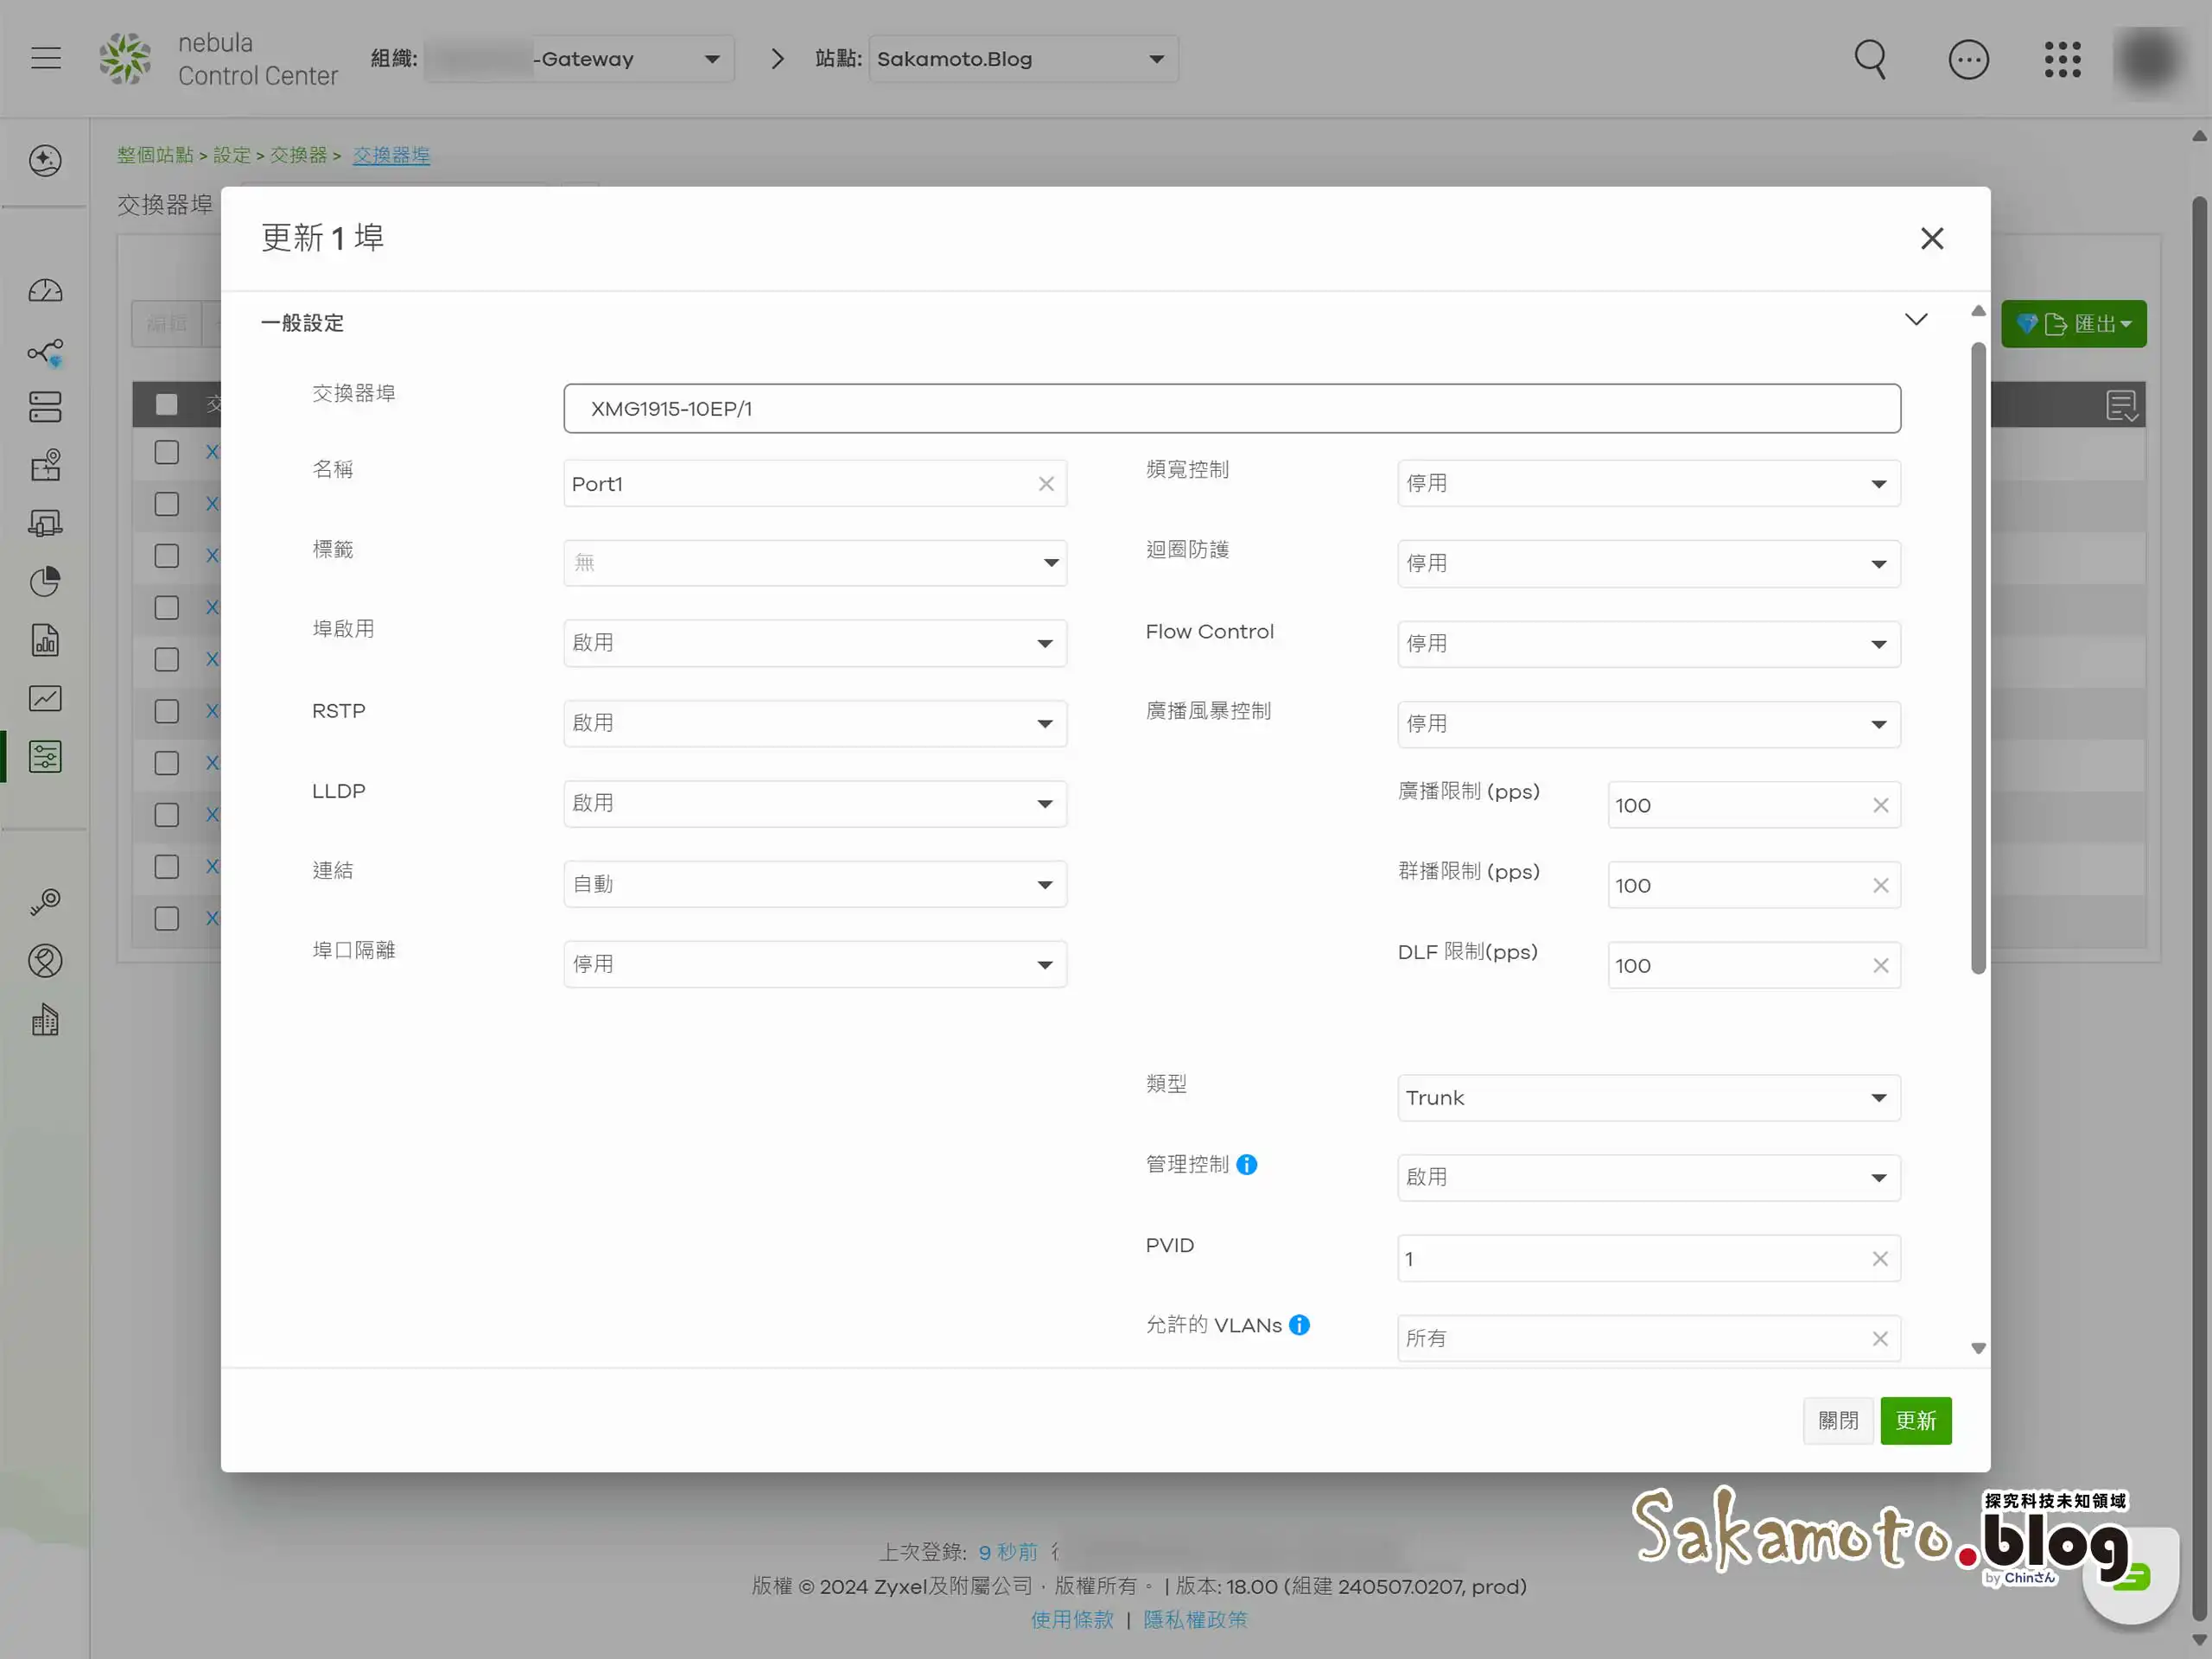2212x1659 pixels.
Task: Click the green 更新 button
Action: [x=1915, y=1420]
